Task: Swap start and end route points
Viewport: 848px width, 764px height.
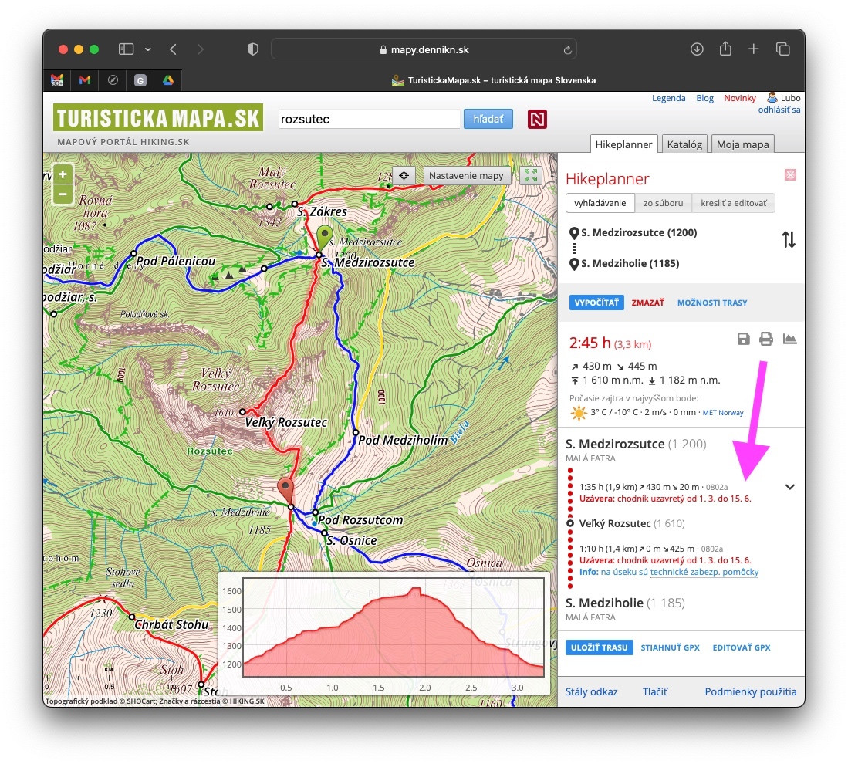Action: click(x=788, y=240)
